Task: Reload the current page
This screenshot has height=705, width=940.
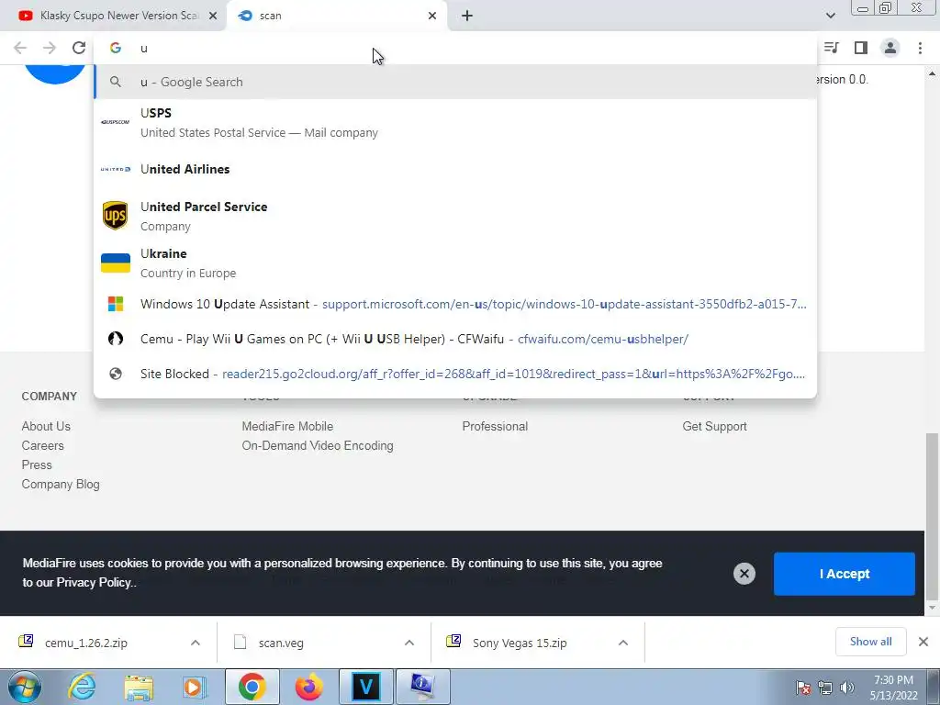Action: click(79, 48)
